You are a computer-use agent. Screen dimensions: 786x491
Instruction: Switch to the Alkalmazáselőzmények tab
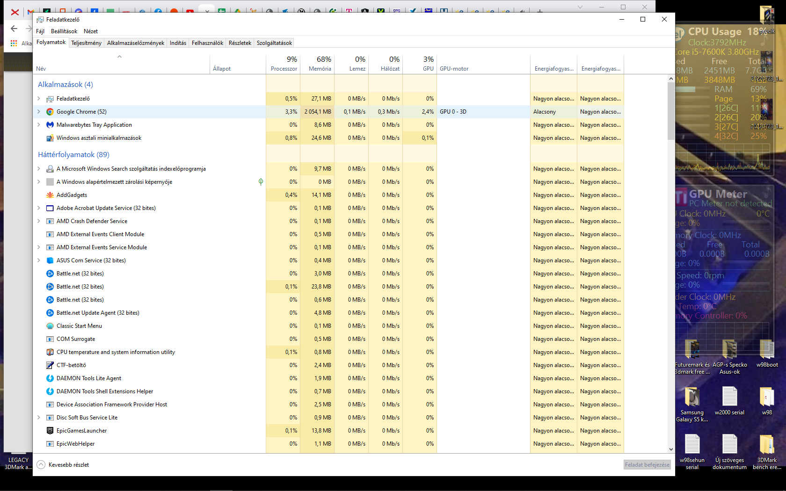pyautogui.click(x=136, y=43)
